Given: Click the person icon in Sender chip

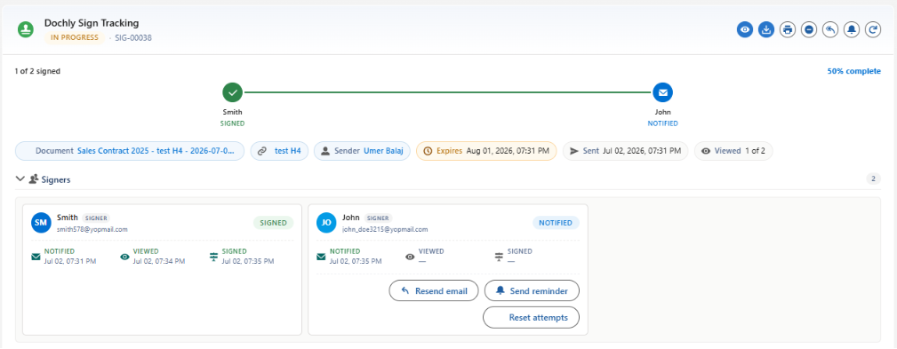Looking at the screenshot, I should pyautogui.click(x=325, y=151).
